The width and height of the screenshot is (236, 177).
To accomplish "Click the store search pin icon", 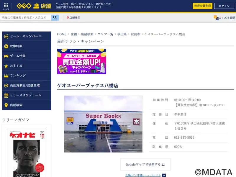I will pos(68,18).
